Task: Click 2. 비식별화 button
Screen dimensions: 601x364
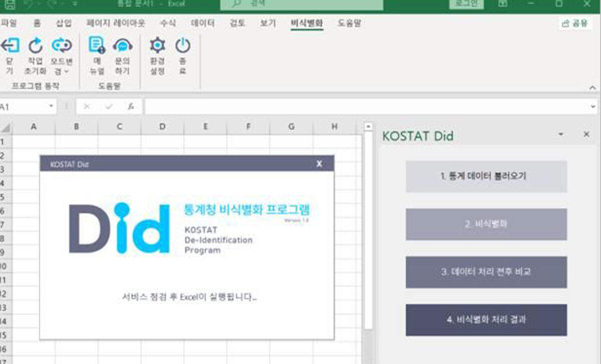Action: (486, 224)
